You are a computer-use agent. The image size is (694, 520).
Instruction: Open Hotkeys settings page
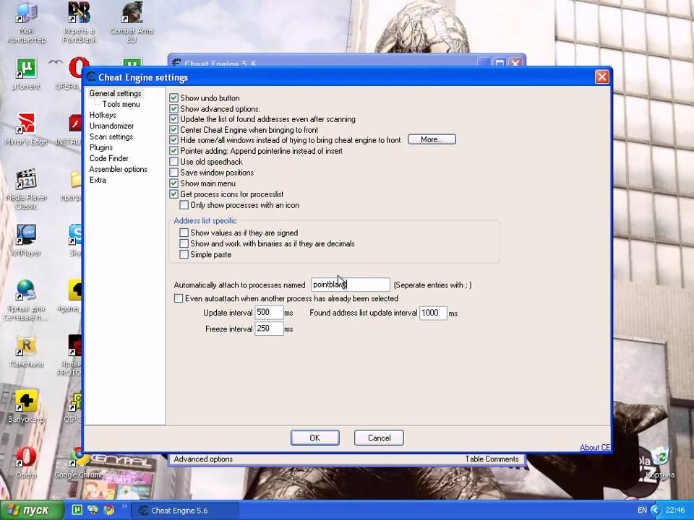click(x=103, y=115)
